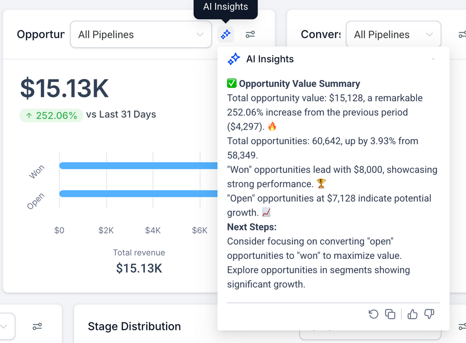Click the Open bar in chart

[138, 194]
